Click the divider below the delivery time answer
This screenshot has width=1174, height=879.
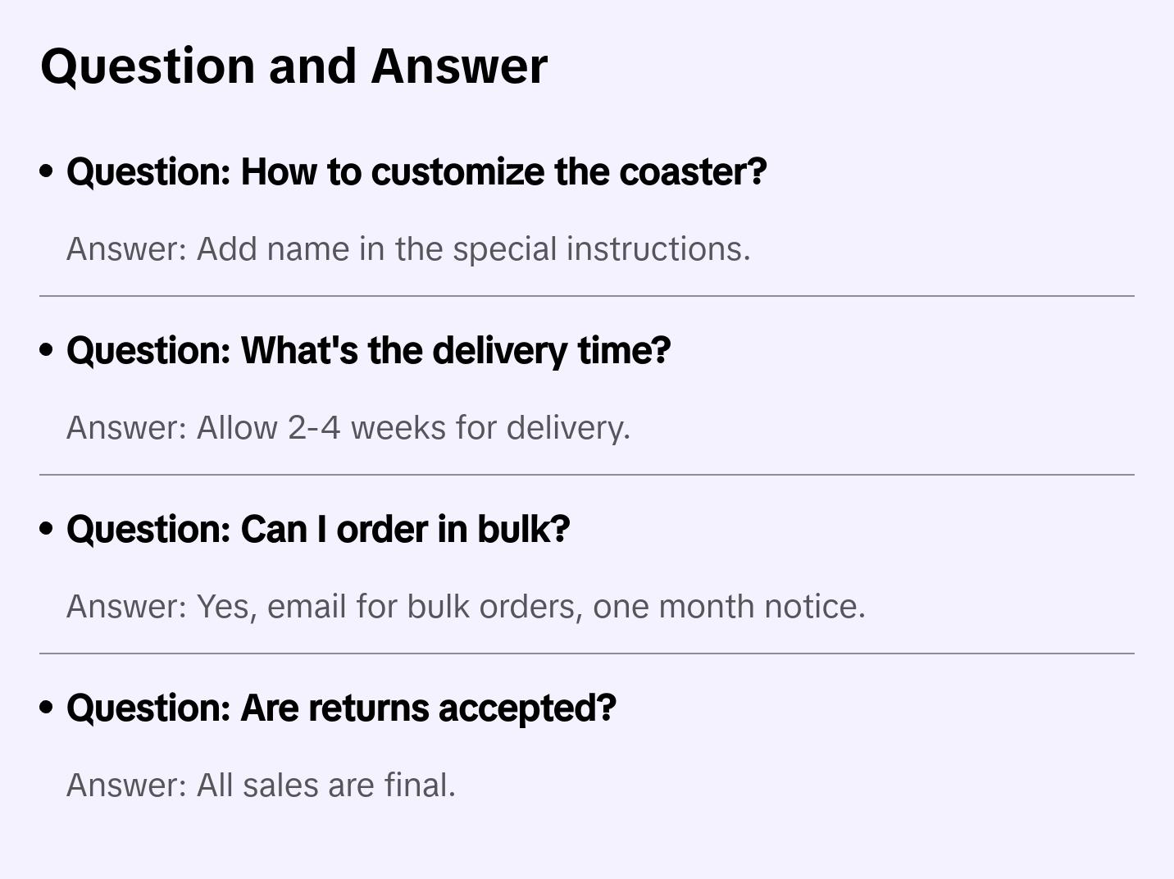587,475
